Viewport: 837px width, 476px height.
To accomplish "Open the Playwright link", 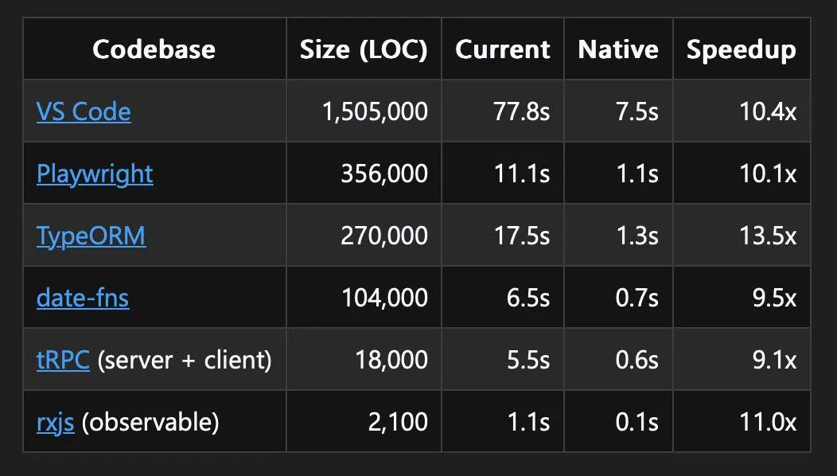I will point(95,174).
